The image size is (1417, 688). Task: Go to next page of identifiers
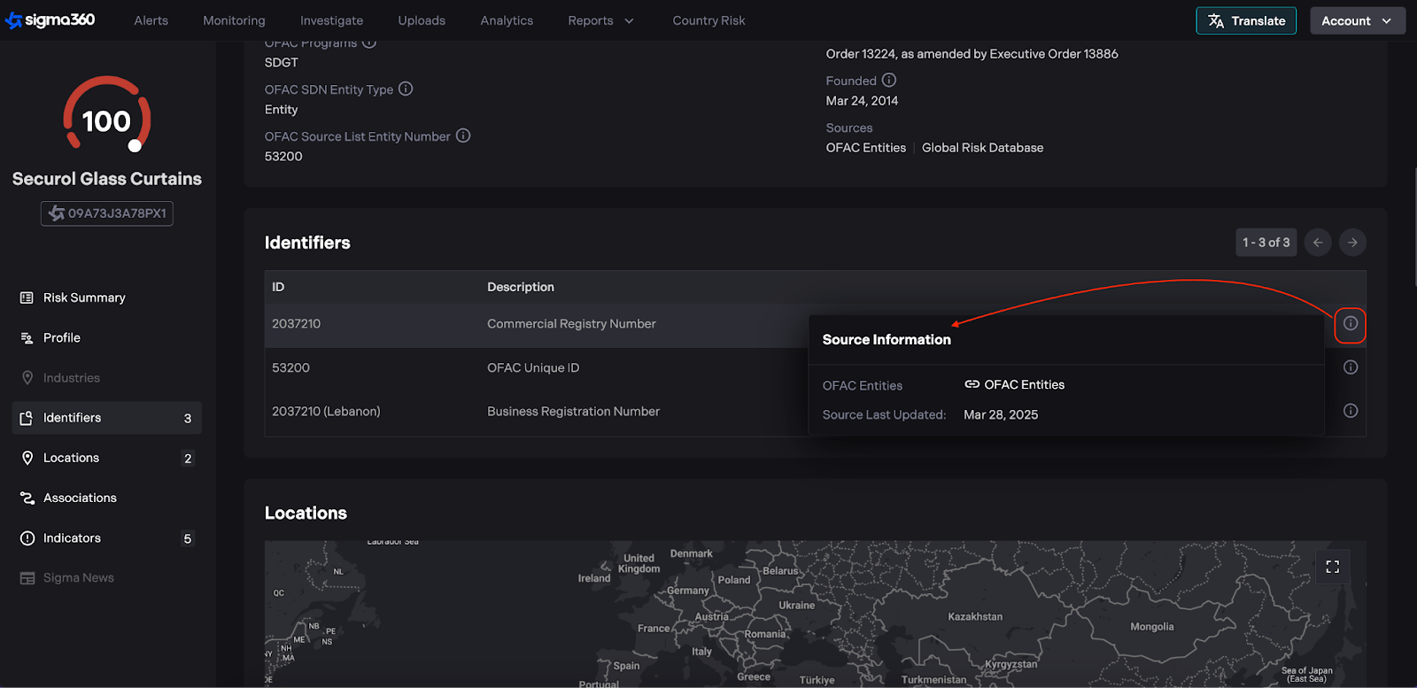coord(1352,243)
